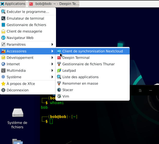Open Gestionnaire de fichiers Thunar
Viewport: 159px width, 144px height.
coord(92,64)
